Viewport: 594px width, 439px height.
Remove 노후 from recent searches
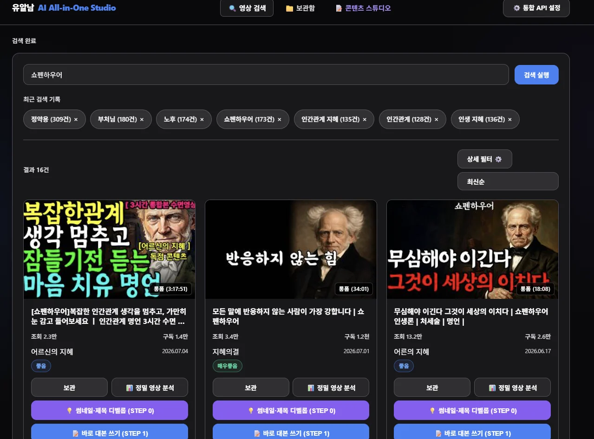point(202,119)
